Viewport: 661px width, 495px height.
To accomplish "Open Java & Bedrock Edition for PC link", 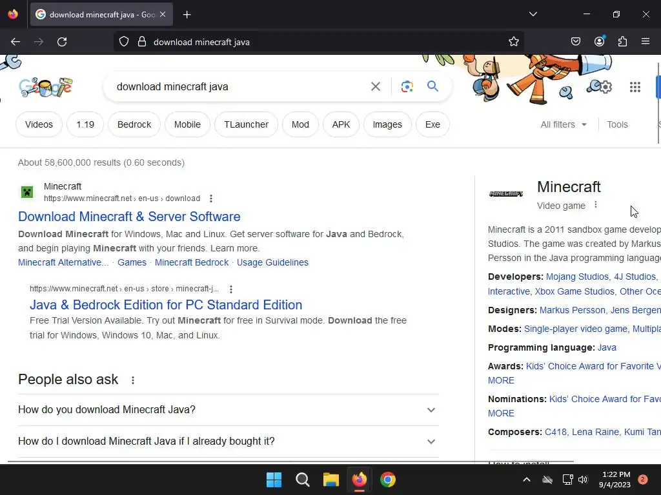I will click(166, 305).
